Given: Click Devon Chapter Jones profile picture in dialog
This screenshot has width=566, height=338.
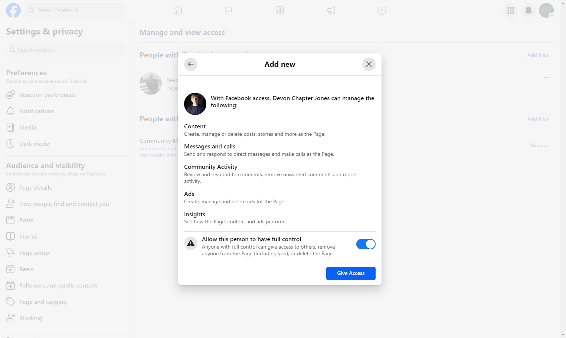Looking at the screenshot, I should 195,104.
